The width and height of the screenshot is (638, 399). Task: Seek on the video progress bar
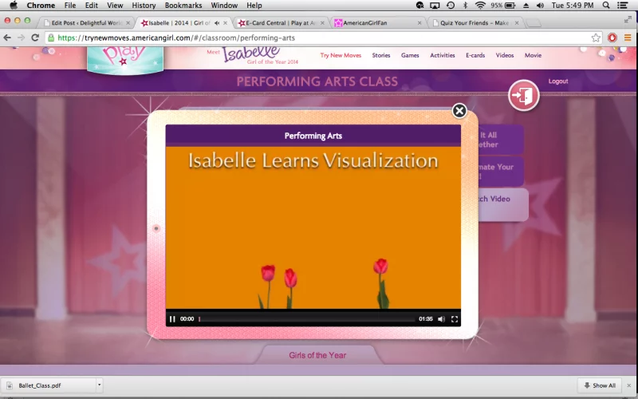[x=307, y=319]
